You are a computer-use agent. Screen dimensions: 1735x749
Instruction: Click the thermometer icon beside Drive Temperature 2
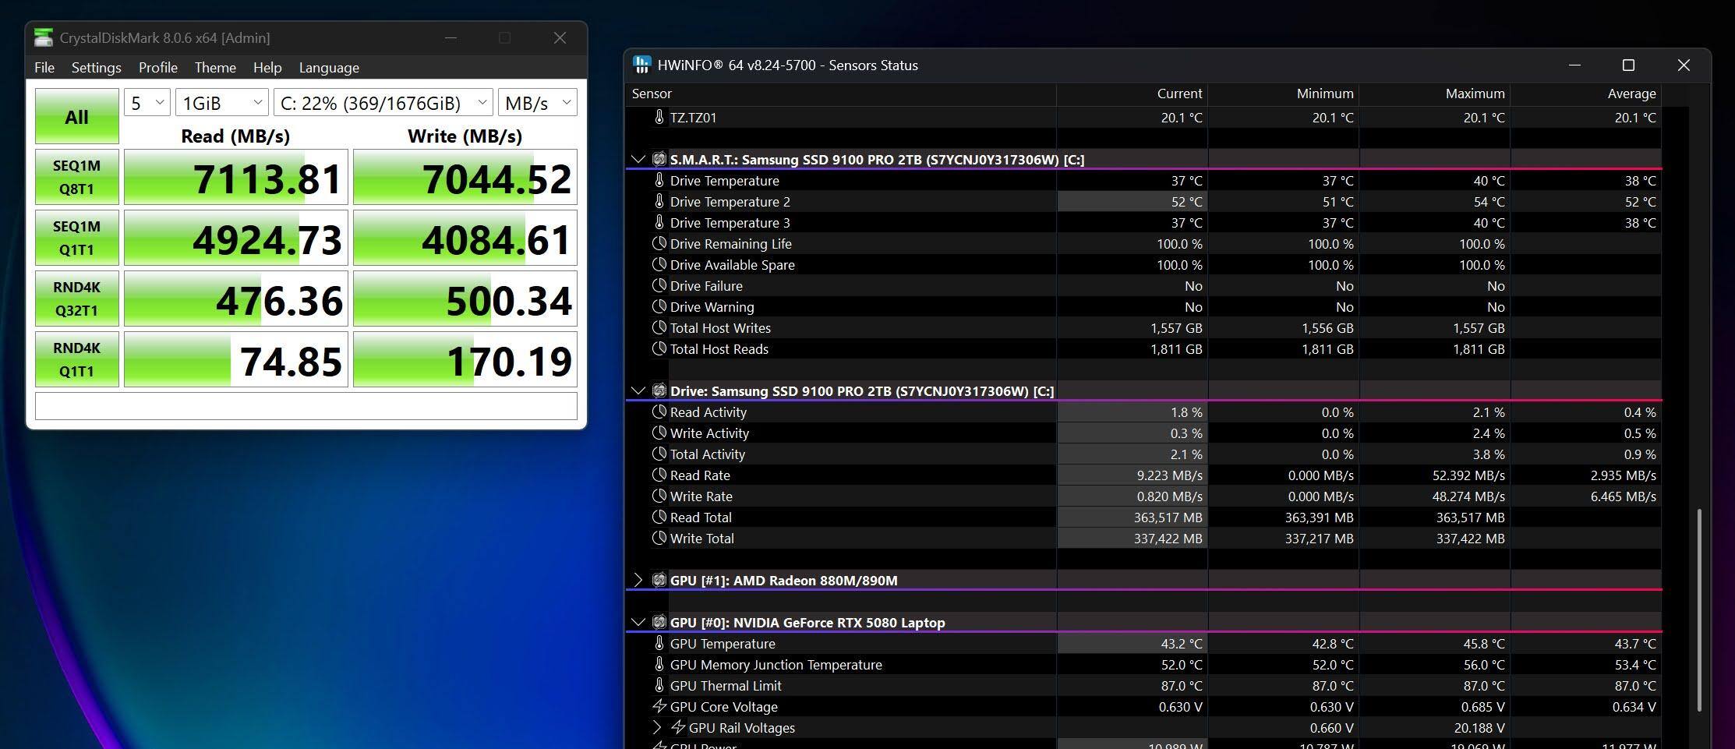(659, 201)
